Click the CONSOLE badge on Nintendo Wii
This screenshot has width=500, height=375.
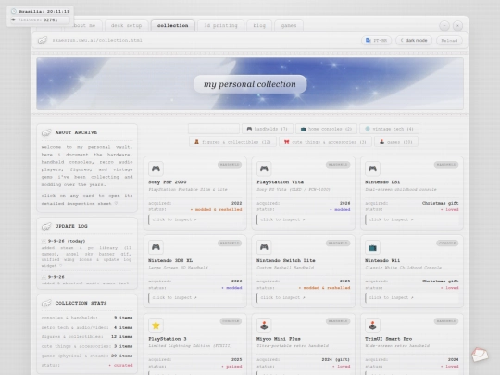(447, 243)
